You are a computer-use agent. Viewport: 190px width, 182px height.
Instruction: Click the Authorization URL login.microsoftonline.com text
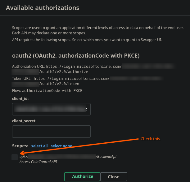[83, 67]
